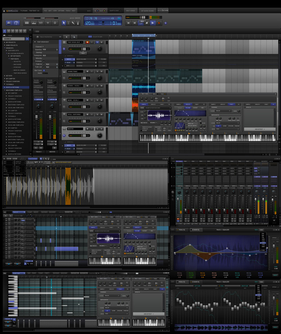281x334 pixels.
Task: Open Track 1 automation LATCH dropdown
Action: coord(39,100)
